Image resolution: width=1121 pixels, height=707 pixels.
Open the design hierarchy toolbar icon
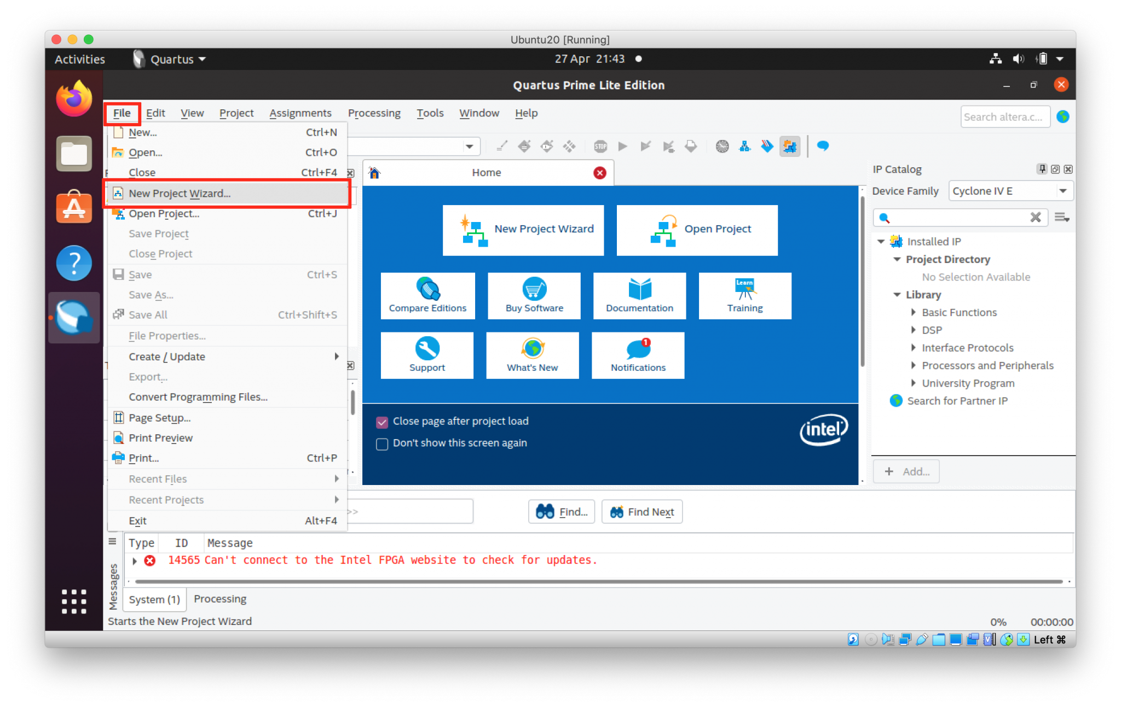tap(744, 146)
